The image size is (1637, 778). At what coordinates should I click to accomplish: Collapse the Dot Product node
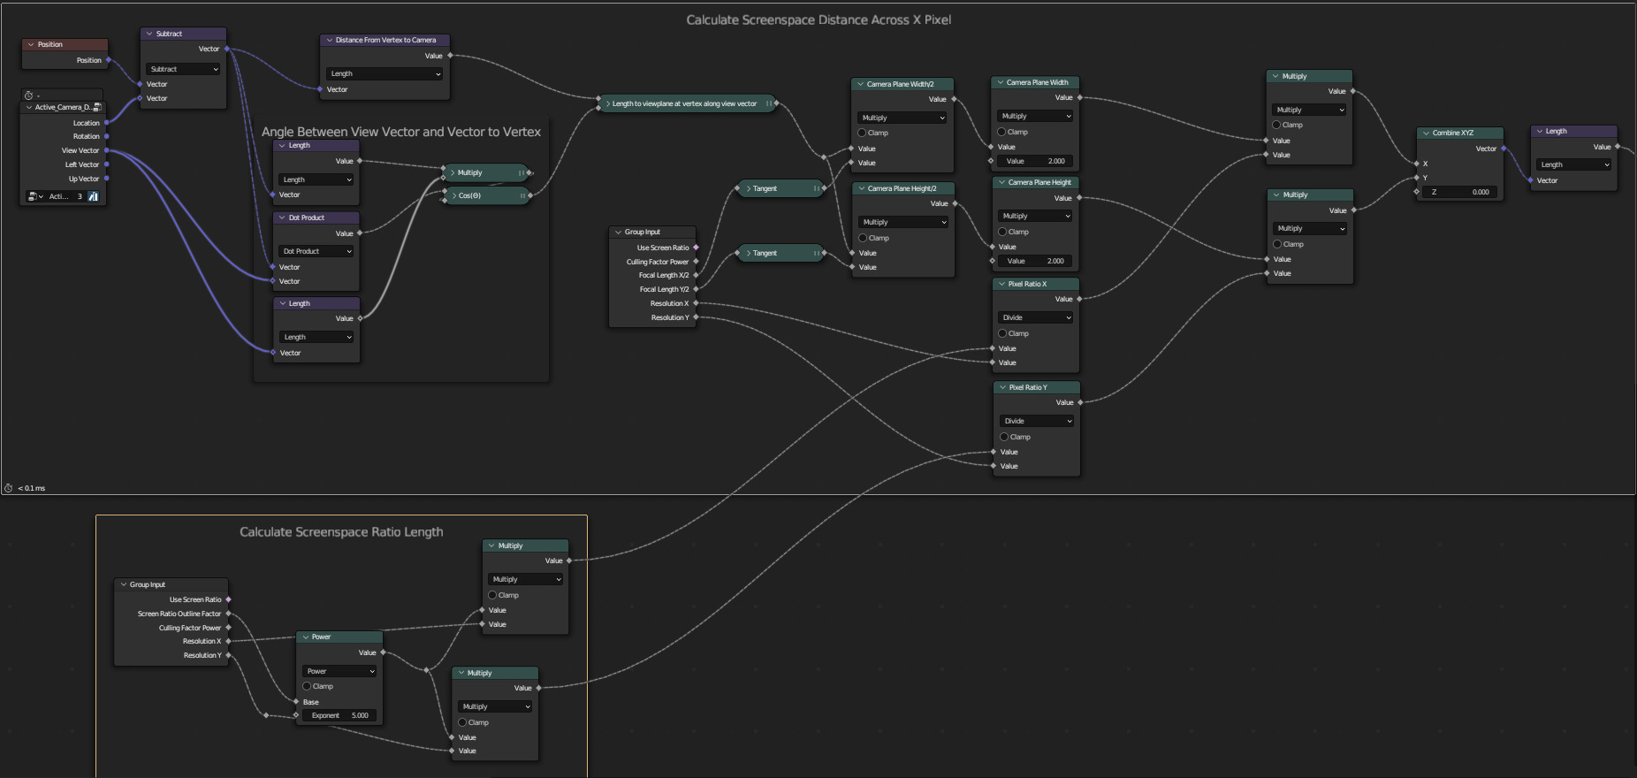[282, 217]
